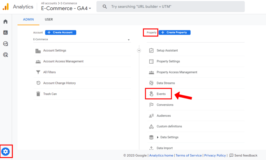Click the Create Property button

pyautogui.click(x=175, y=32)
